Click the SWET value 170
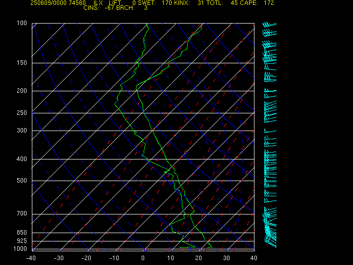 point(166,3)
